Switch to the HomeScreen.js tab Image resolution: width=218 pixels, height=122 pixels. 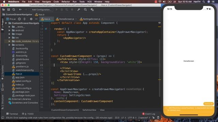point(66,19)
